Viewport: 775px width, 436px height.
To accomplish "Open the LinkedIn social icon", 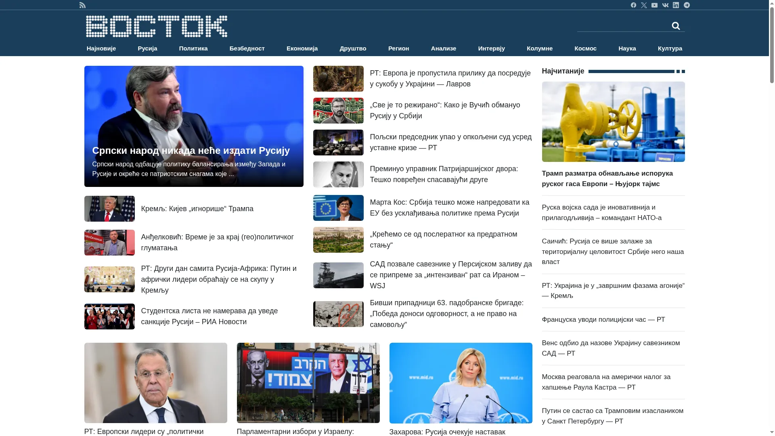I will click(676, 5).
